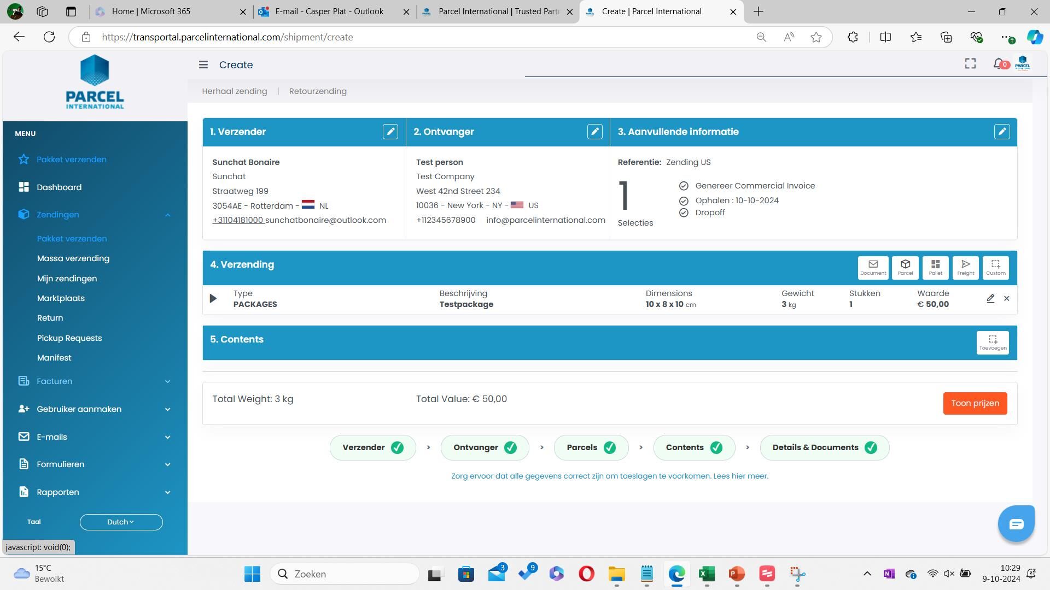
Task: Open the notifications bell
Action: [x=999, y=64]
